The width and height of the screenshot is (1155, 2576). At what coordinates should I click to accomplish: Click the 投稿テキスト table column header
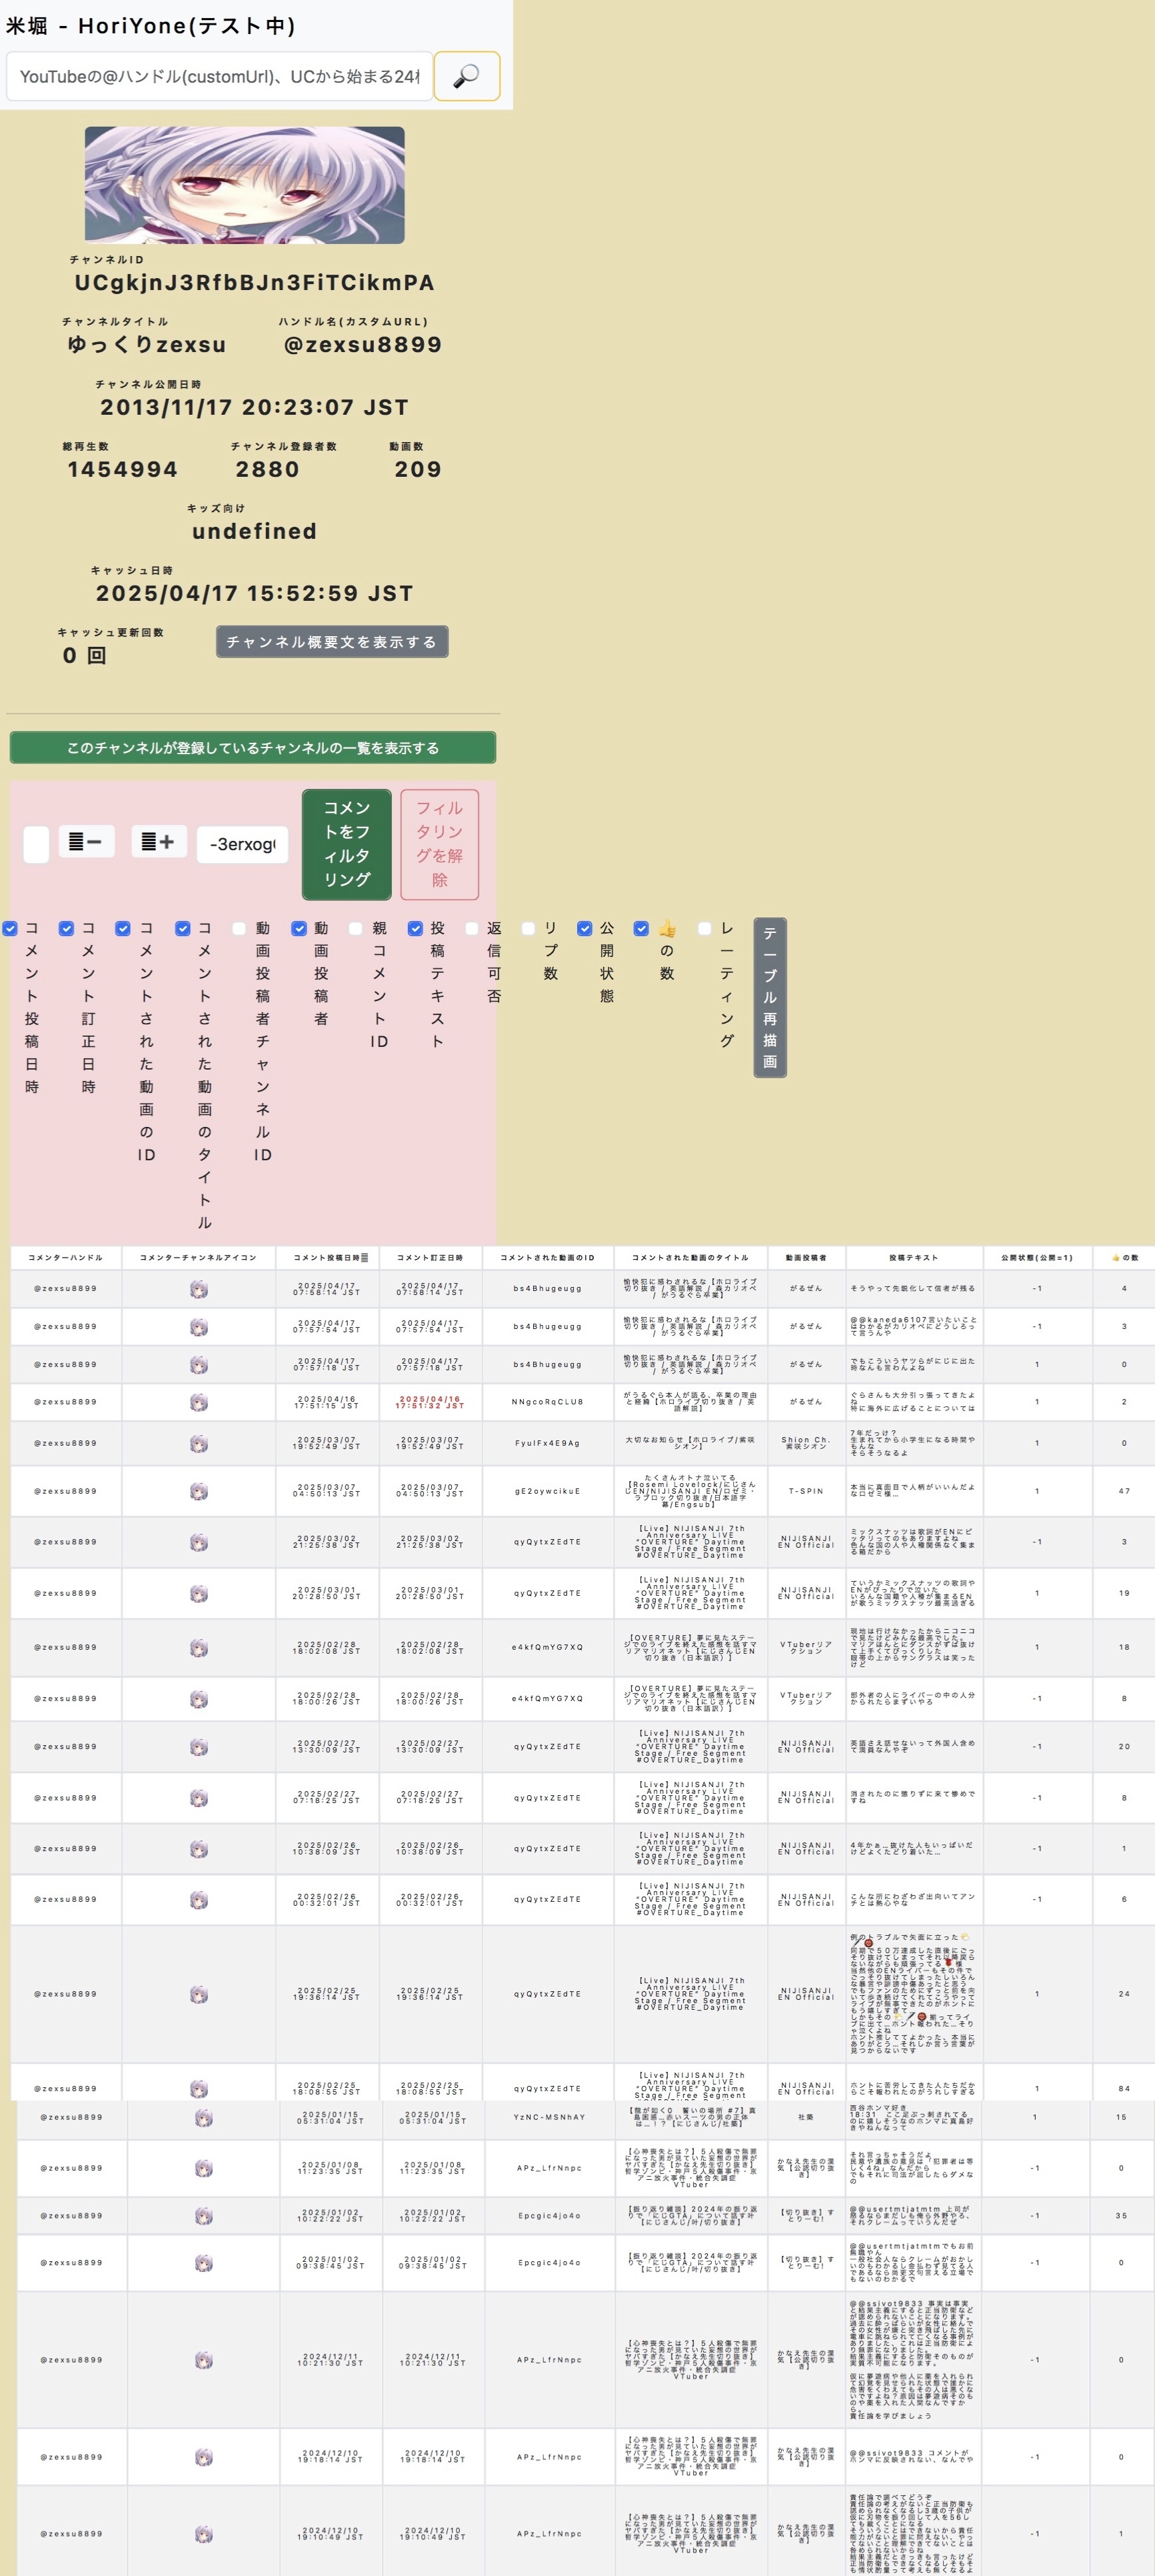coord(913,1258)
